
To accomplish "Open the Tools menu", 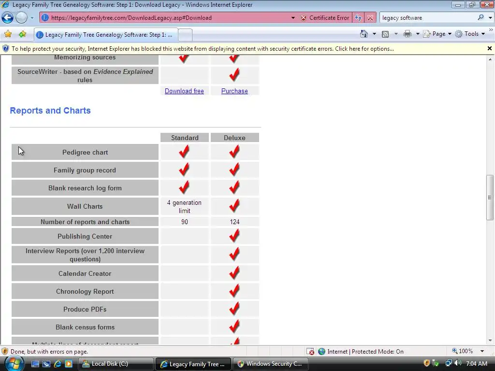I will (x=470, y=34).
